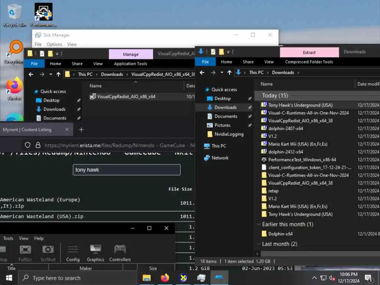The width and height of the screenshot is (380, 285).
Task: Open Quick Access Toolbar dropdown in Downloads window
Action: [228, 52]
